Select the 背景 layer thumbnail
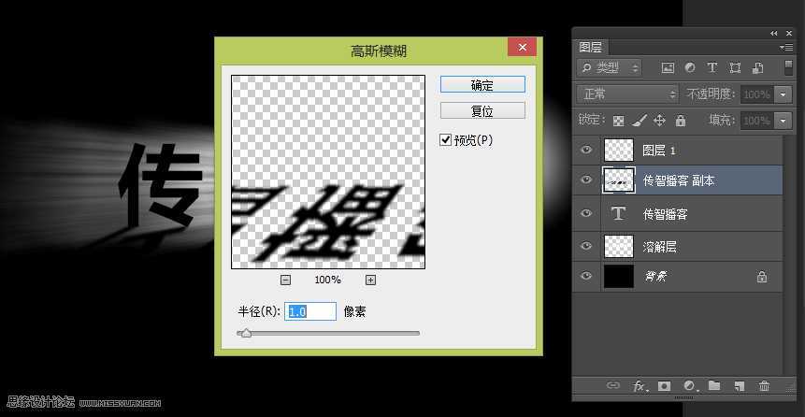805x417 pixels. point(619,277)
